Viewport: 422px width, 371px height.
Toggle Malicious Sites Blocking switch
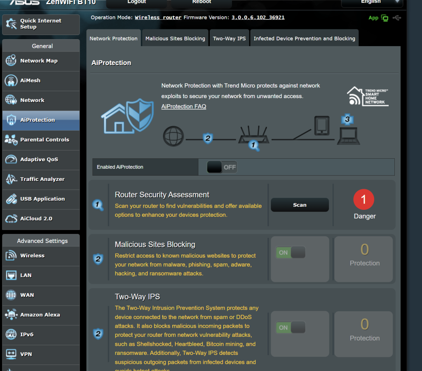[291, 253]
